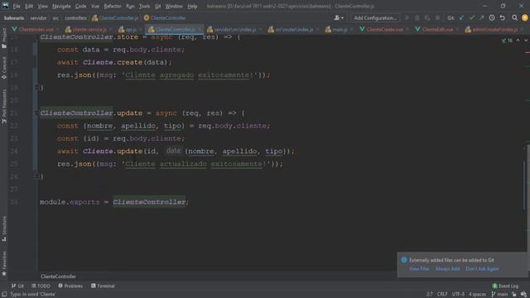This screenshot has height=298, width=530.
Task: Click ClienteController breadcrumb at editor bottom
Action: click(58, 276)
